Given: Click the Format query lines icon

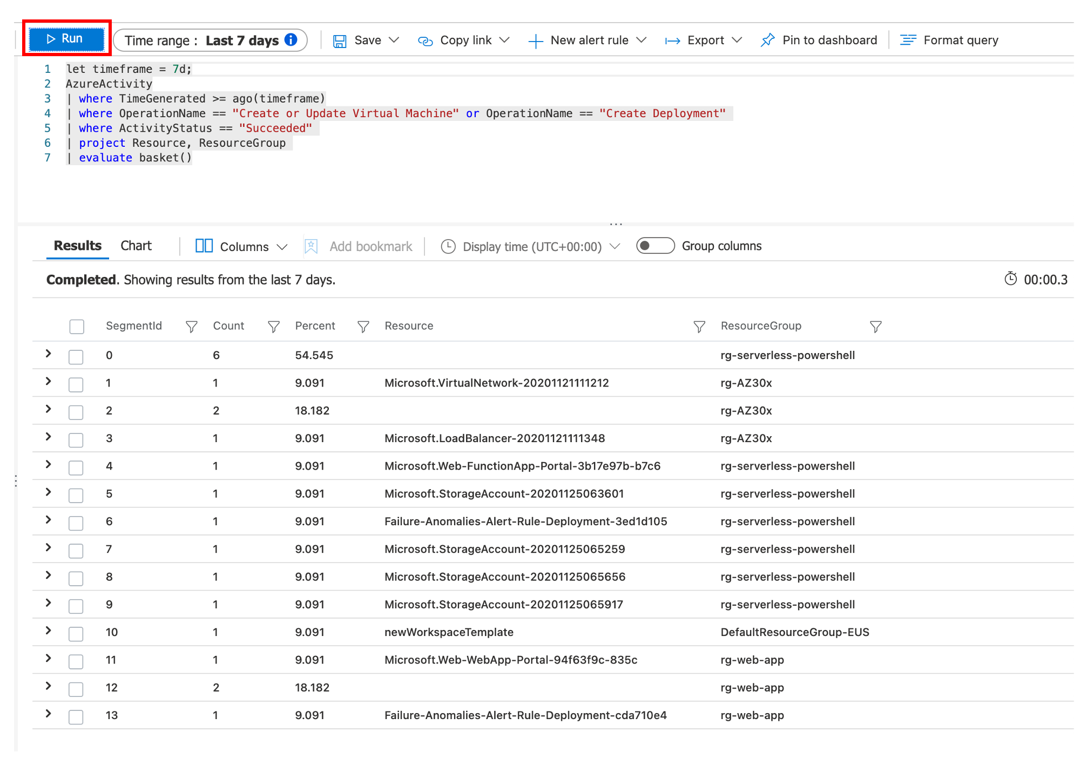Looking at the screenshot, I should 908,40.
